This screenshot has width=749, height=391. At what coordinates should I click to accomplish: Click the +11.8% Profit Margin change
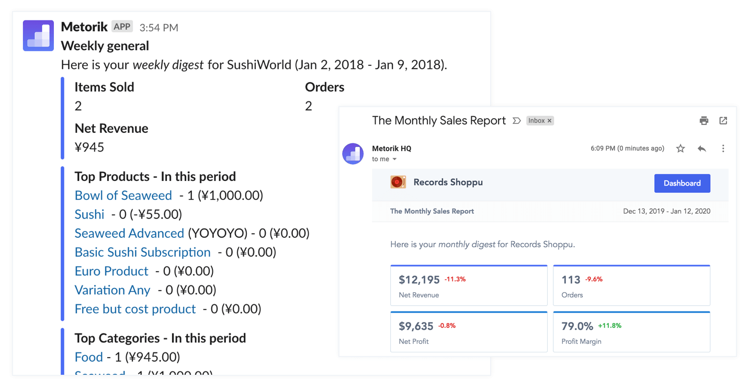tap(610, 326)
